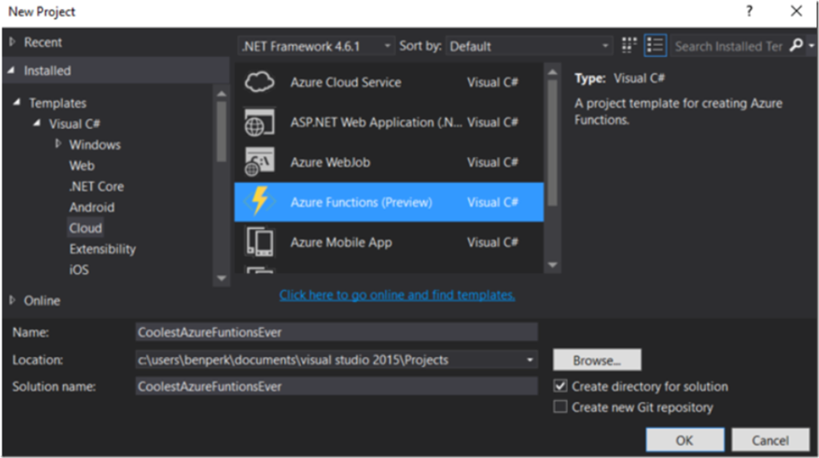Click the Browse button

[x=596, y=359]
